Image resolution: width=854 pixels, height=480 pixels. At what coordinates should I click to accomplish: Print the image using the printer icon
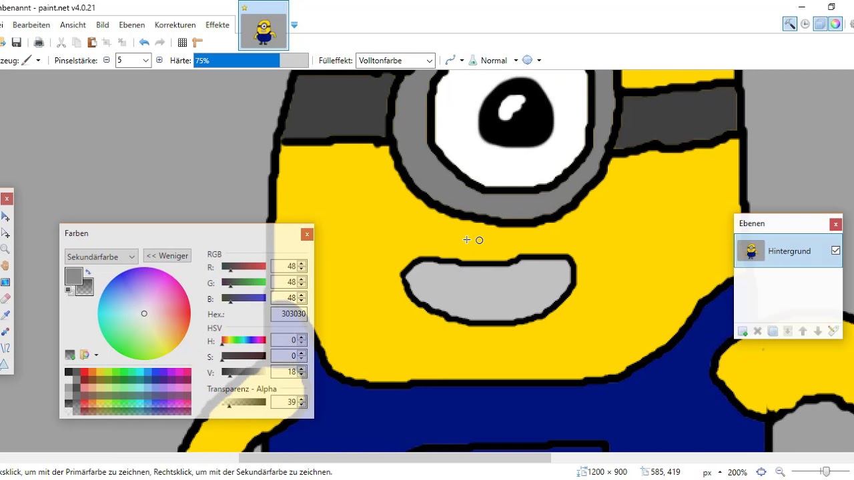[x=39, y=43]
